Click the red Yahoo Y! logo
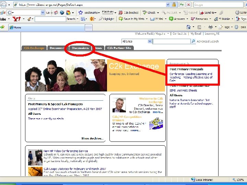Image resolution: width=247 pixels, height=185 pixels. [x=16, y=19]
